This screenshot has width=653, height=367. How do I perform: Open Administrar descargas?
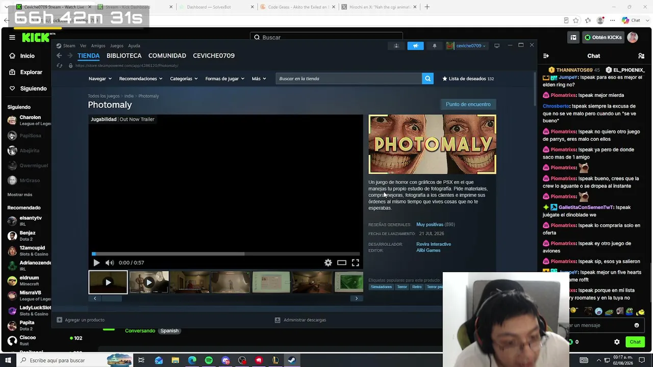click(300, 320)
